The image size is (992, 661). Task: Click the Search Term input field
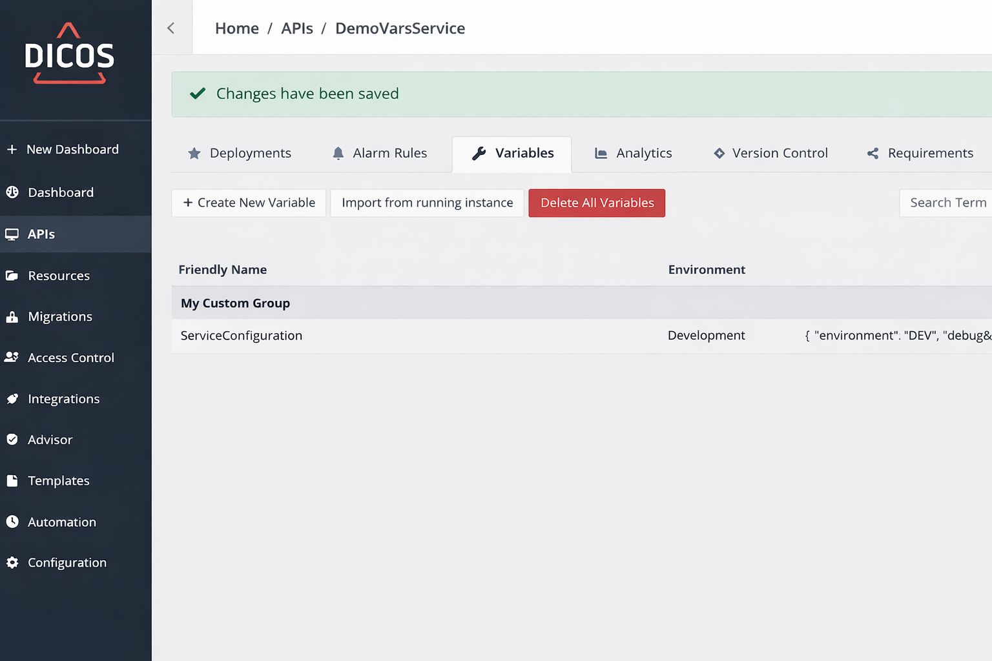[x=947, y=203]
